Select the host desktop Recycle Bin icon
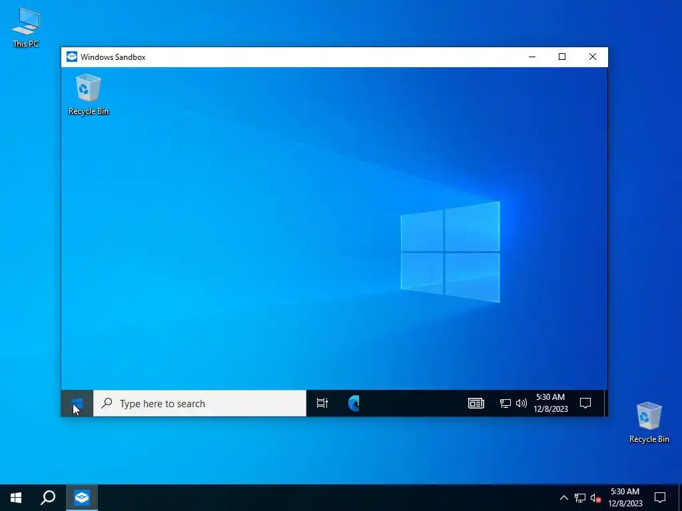 pyautogui.click(x=649, y=423)
